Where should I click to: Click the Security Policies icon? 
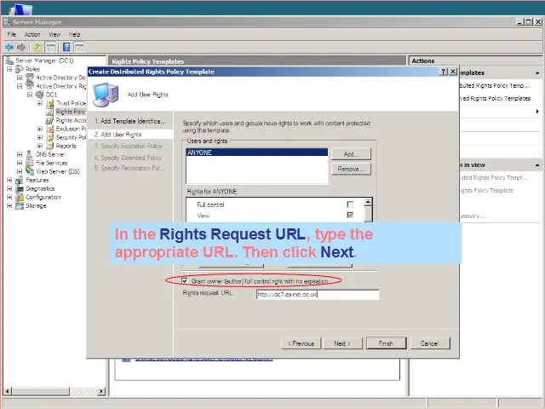pos(50,137)
